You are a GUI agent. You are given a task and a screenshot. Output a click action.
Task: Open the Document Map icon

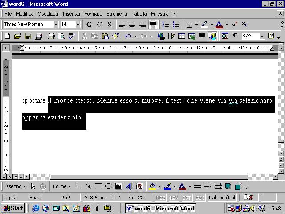pyautogui.click(x=225, y=36)
